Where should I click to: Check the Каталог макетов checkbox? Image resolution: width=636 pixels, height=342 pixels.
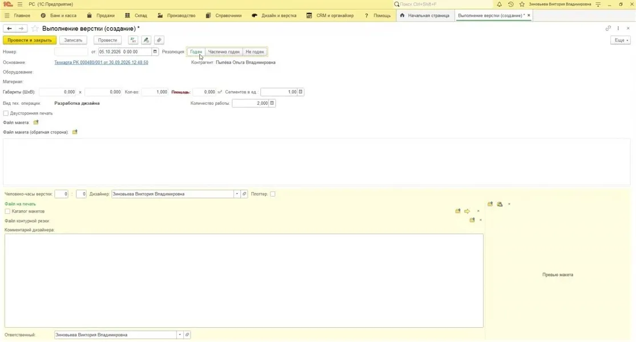click(x=7, y=211)
